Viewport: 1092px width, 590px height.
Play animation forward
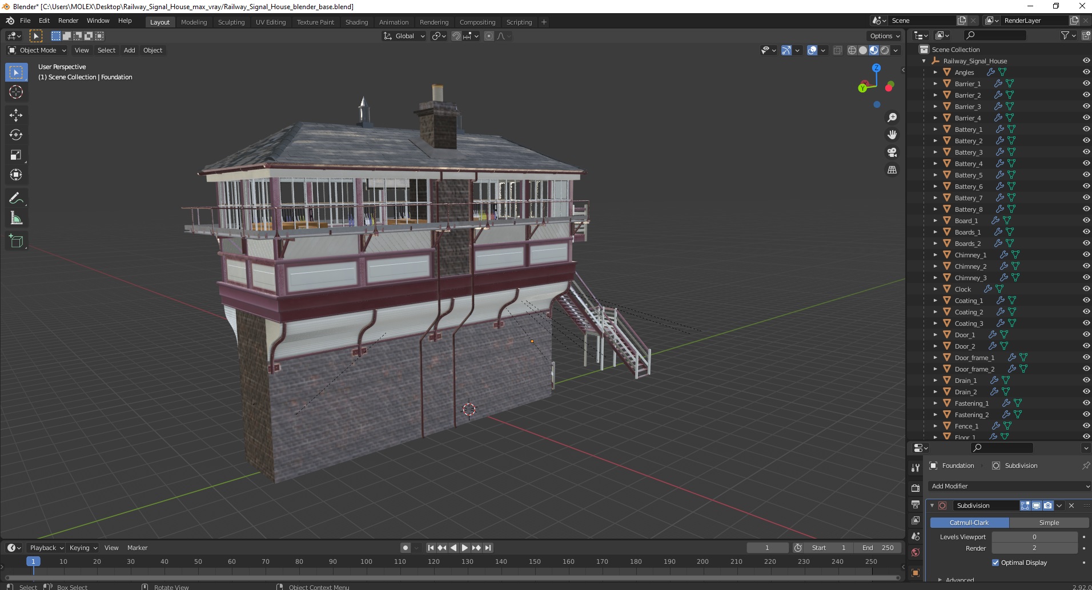pyautogui.click(x=465, y=548)
